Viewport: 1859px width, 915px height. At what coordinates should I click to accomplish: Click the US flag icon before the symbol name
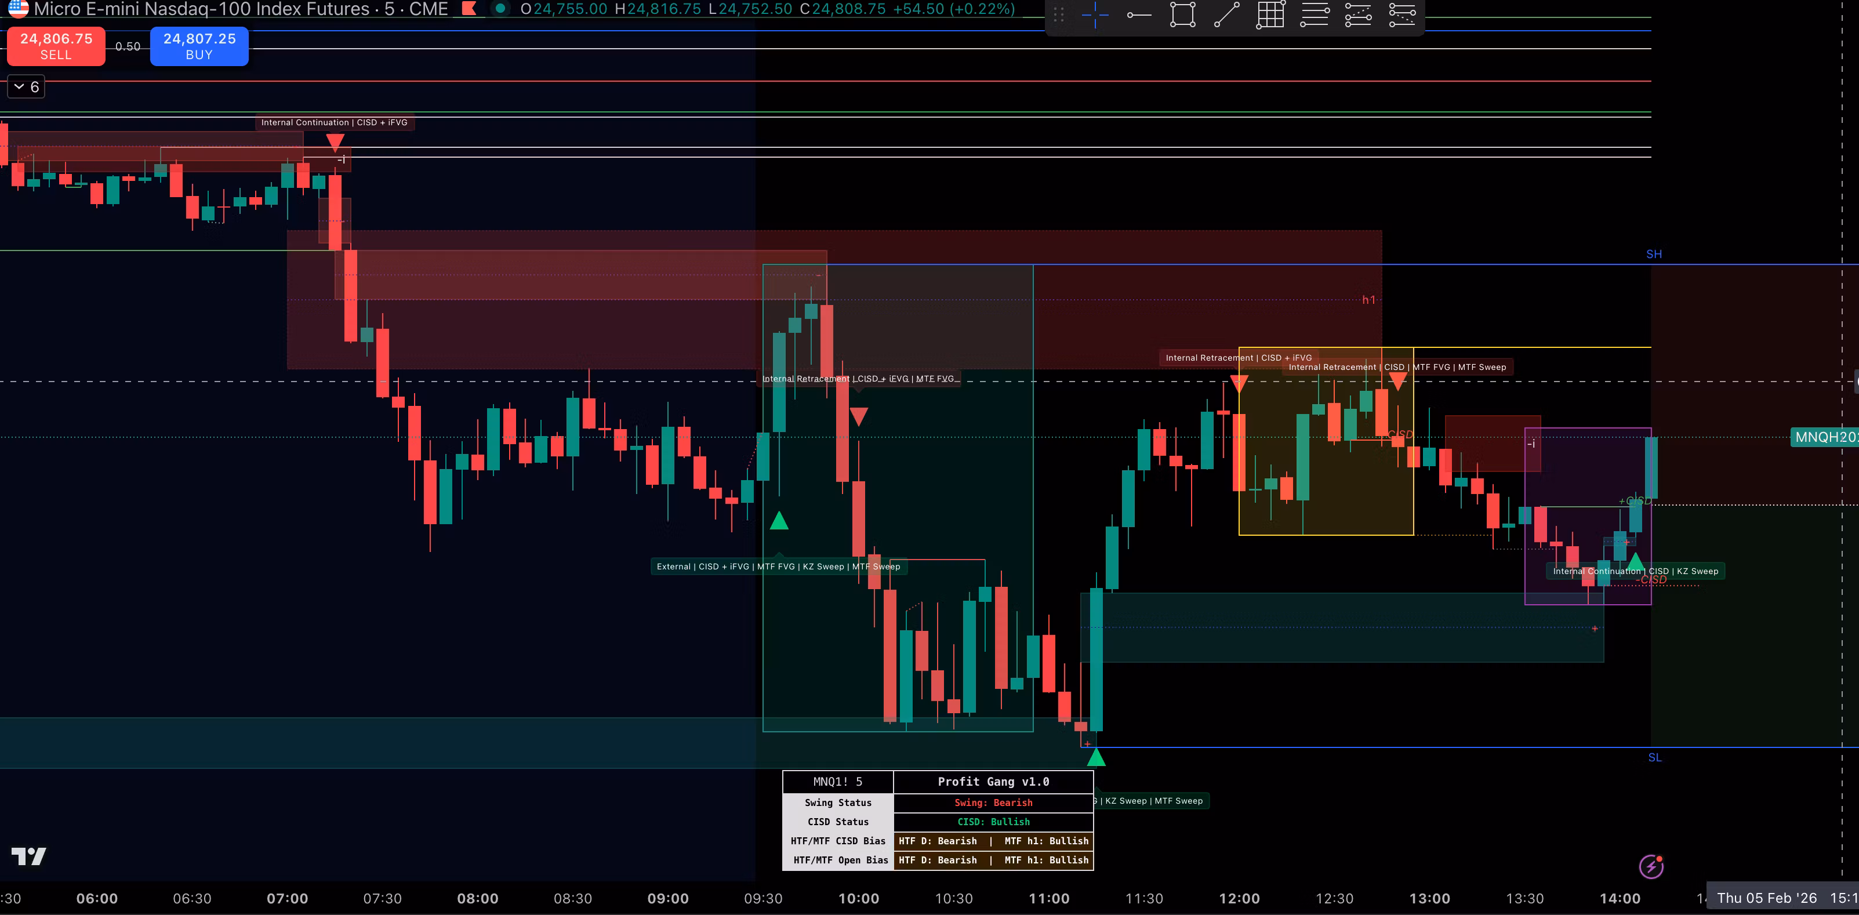coord(18,9)
